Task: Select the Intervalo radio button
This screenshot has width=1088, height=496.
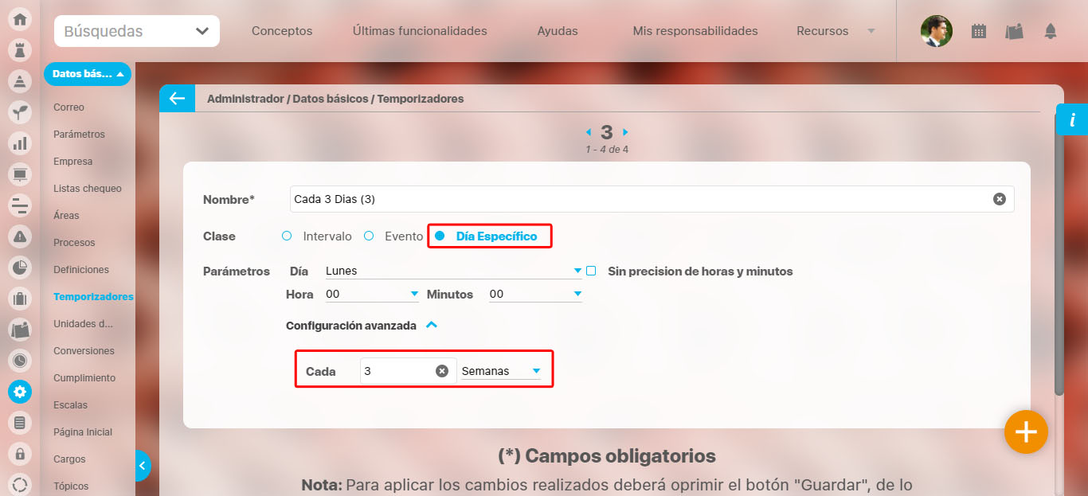Action: coord(288,236)
